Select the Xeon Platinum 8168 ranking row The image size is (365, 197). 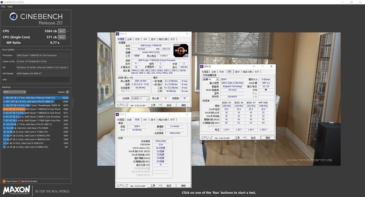(36, 98)
